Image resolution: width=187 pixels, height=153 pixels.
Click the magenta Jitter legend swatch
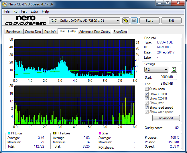click(x=100, y=133)
